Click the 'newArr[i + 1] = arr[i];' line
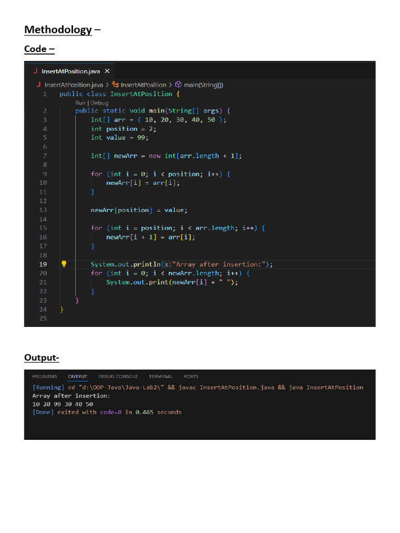Viewport: 400px width, 533px height. (151, 237)
